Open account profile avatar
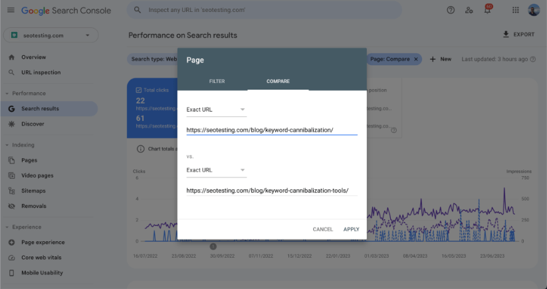This screenshot has width=547, height=289. [x=534, y=10]
